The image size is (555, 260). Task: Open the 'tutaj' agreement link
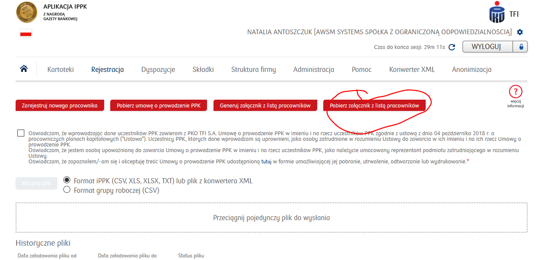(266, 161)
